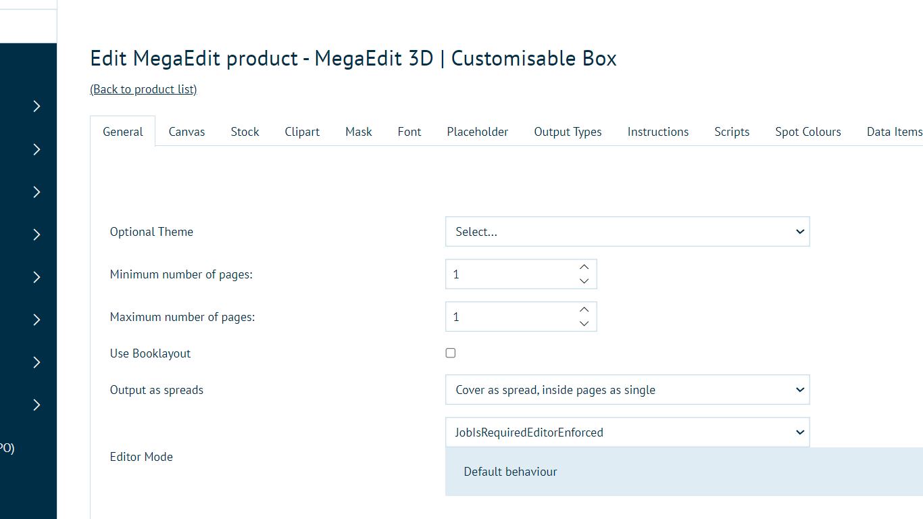
Task: Expand the fifth sidebar chevron from top
Action: (x=36, y=277)
